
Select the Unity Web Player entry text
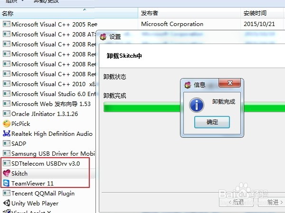(x=35, y=204)
